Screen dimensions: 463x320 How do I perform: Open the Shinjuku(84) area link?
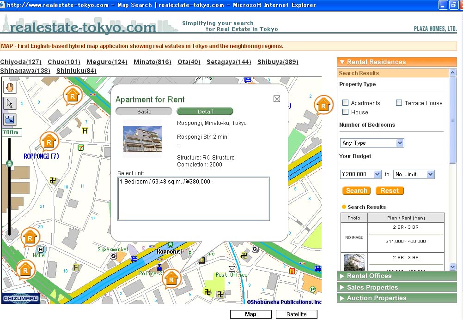(x=77, y=71)
